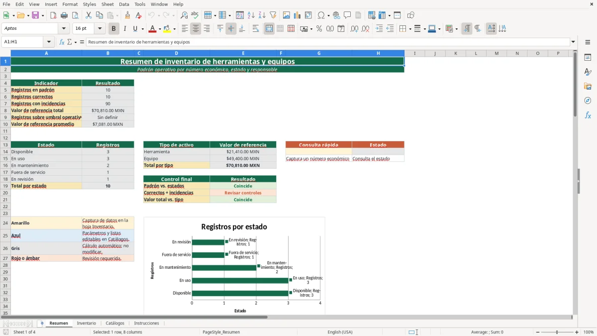
Task: Click the vertical scrollbar
Action: point(575,182)
